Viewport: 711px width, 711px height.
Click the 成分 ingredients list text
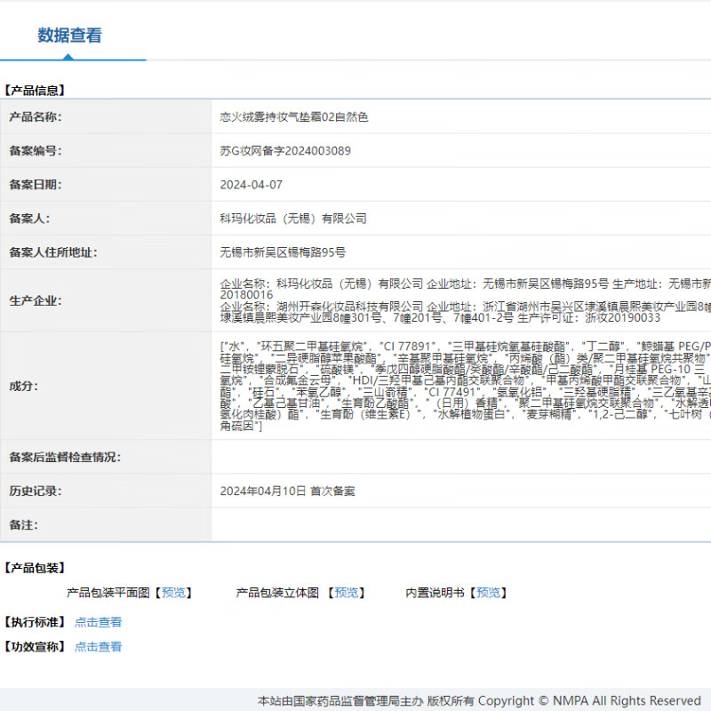tap(464, 386)
